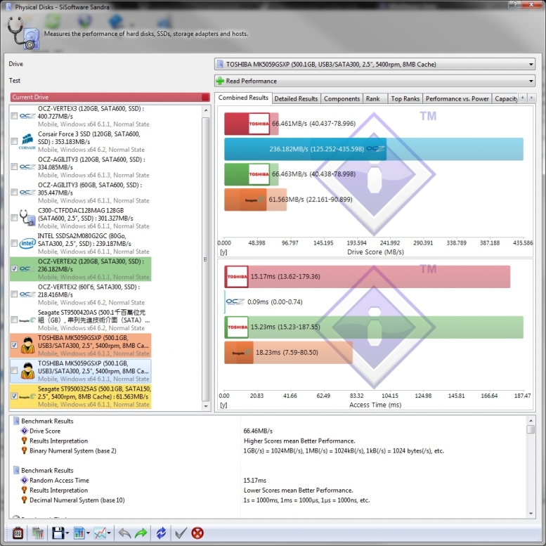The width and height of the screenshot is (546, 546).
Task: Click the diamond icon beside Drive Score
Action: point(25,431)
